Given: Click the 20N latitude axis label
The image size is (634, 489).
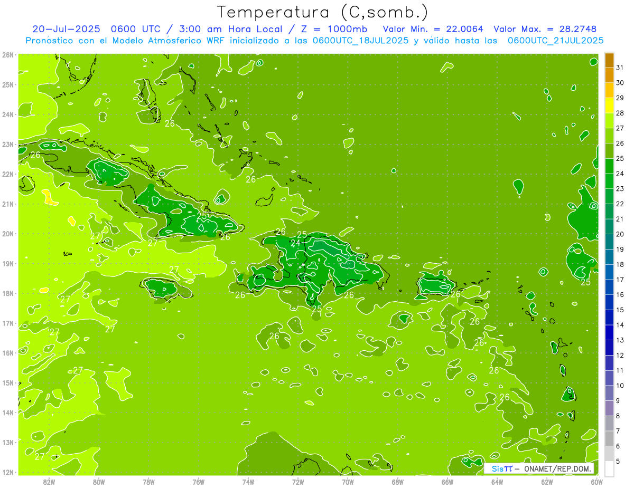Looking at the screenshot, I should pyautogui.click(x=7, y=234).
